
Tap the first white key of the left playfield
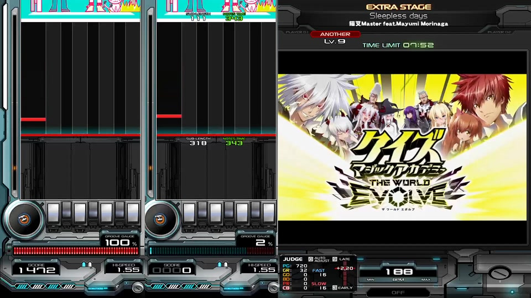[x=54, y=213]
